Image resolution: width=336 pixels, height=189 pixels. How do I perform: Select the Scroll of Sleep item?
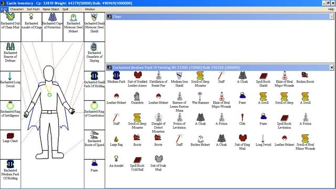[x=284, y=98]
